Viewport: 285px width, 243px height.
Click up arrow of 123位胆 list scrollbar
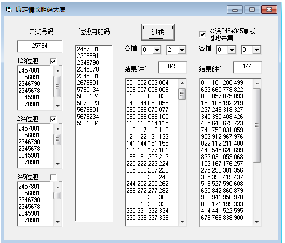58,71
